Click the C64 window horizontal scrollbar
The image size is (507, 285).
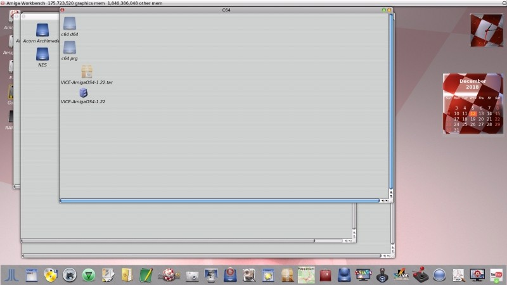tap(219, 201)
